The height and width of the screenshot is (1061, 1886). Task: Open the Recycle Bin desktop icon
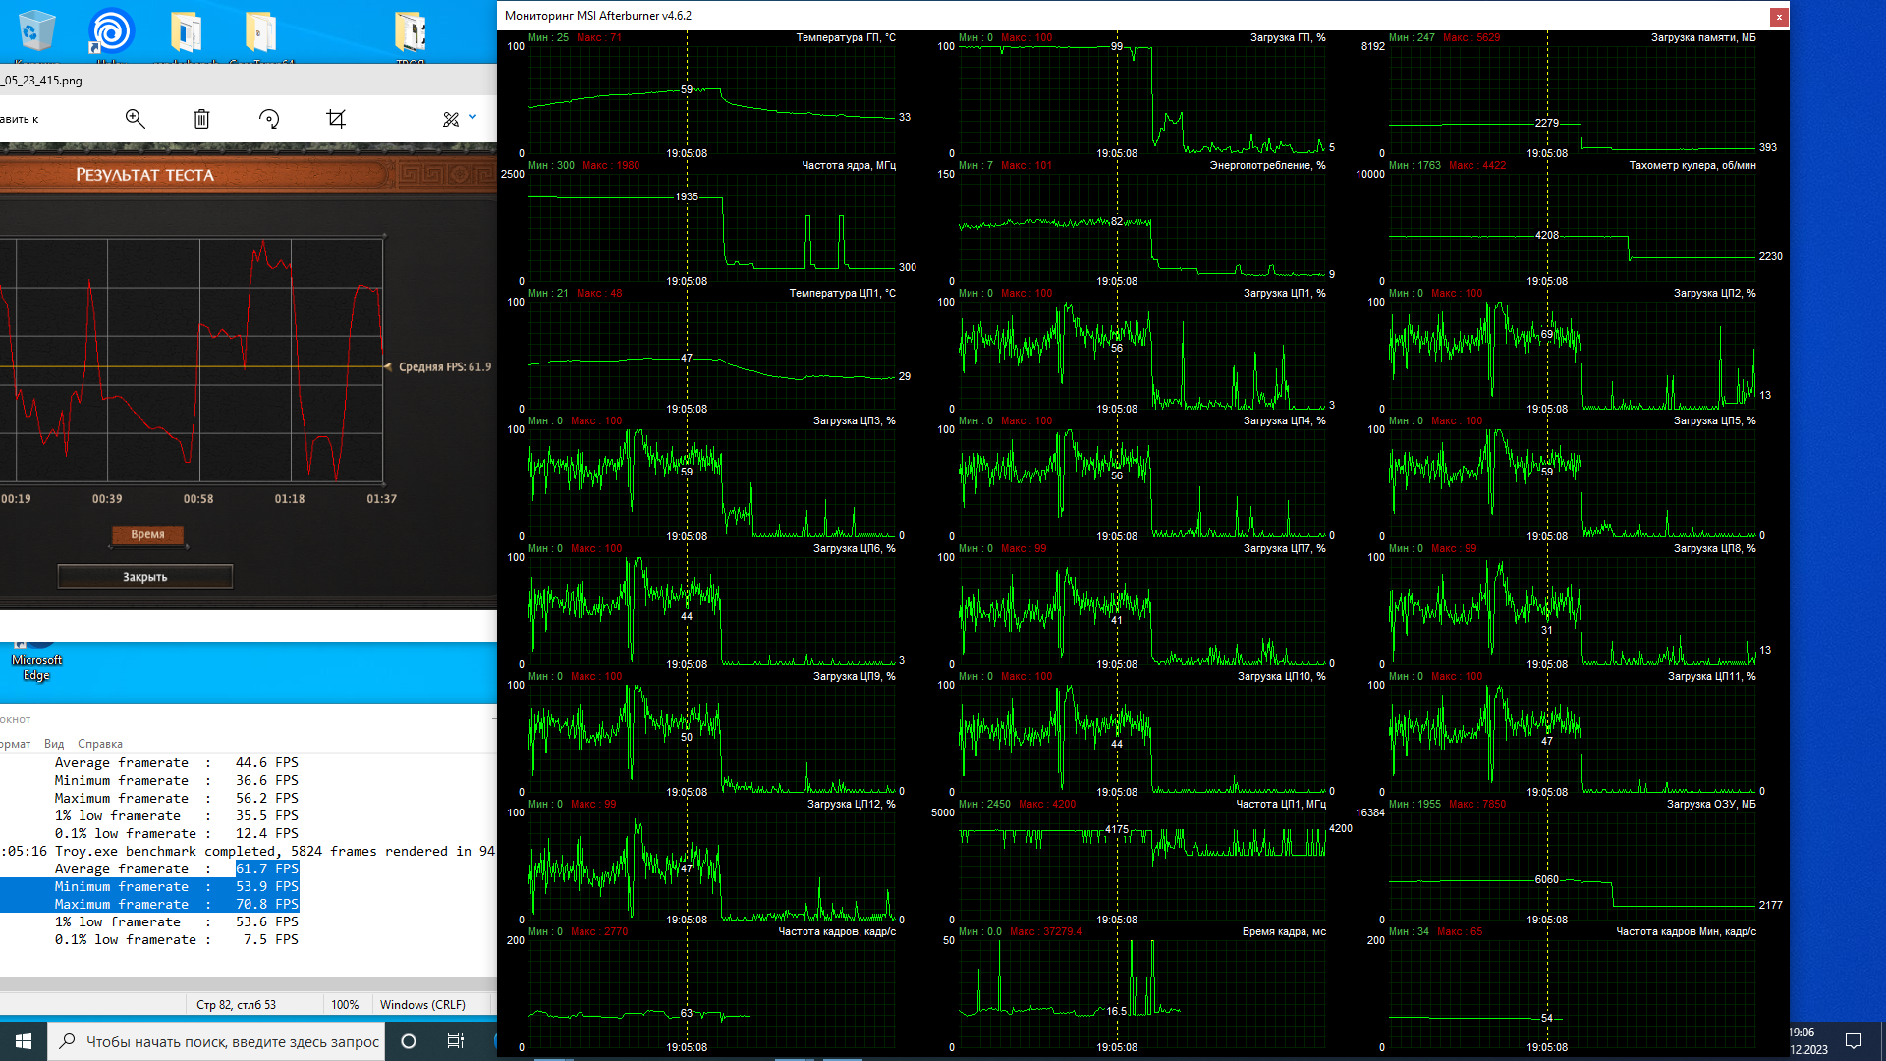36,31
